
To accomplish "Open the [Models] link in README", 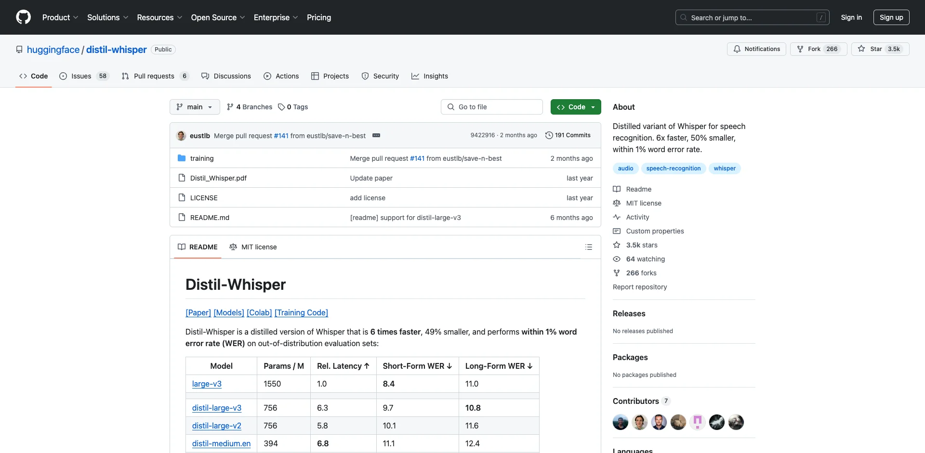I will click(229, 312).
